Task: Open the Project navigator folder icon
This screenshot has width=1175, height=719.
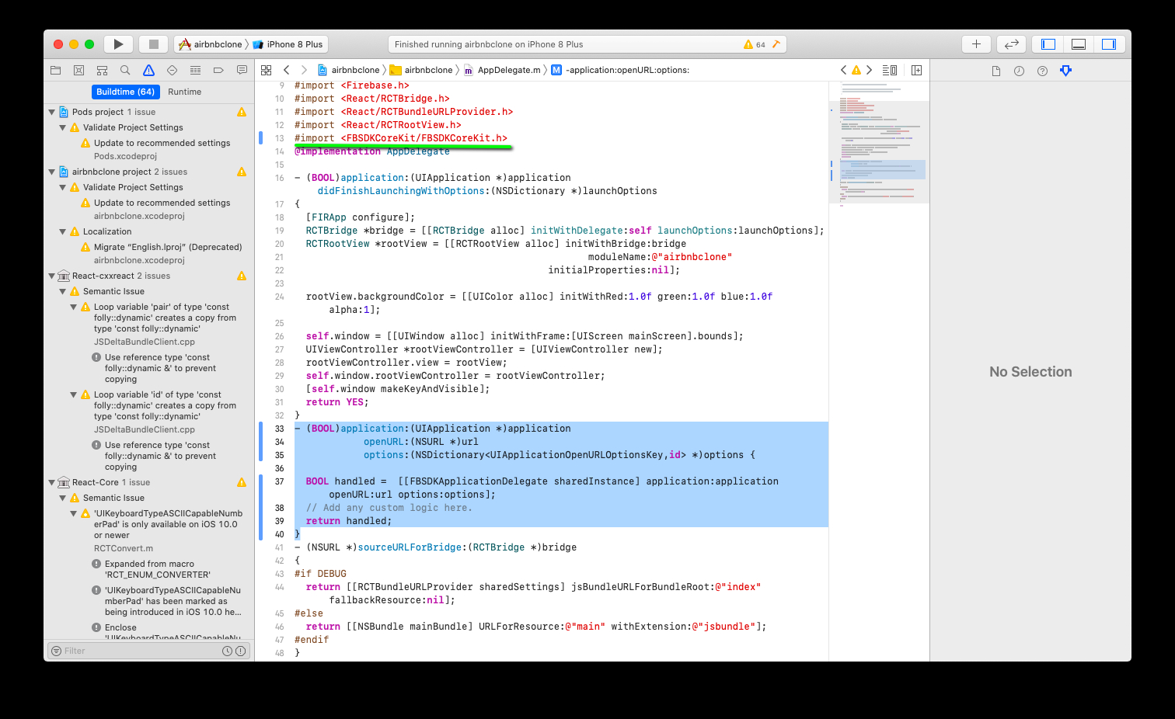Action: pyautogui.click(x=55, y=70)
